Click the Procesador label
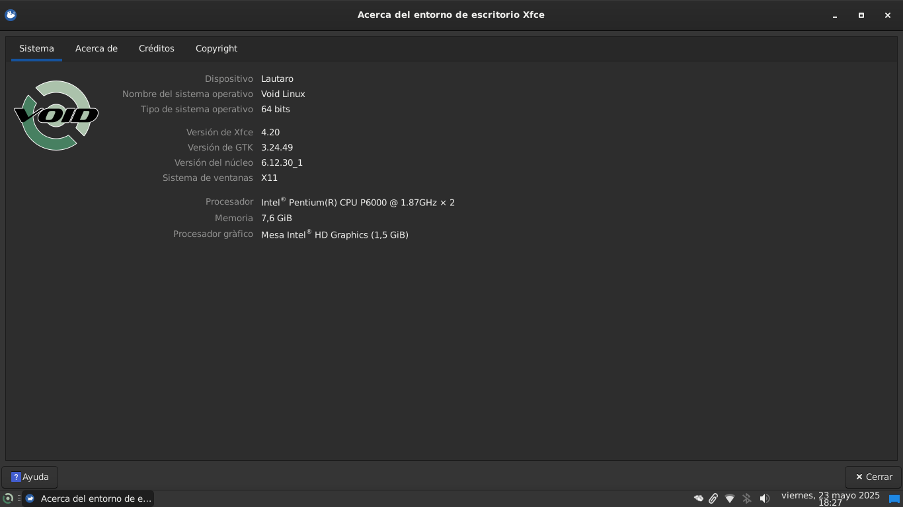This screenshot has width=903, height=507. (229, 201)
